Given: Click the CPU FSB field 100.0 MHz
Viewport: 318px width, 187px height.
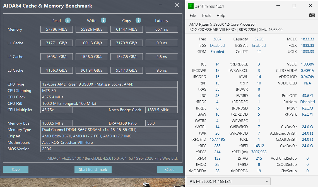Looking at the screenshot, I should [x=109, y=103].
